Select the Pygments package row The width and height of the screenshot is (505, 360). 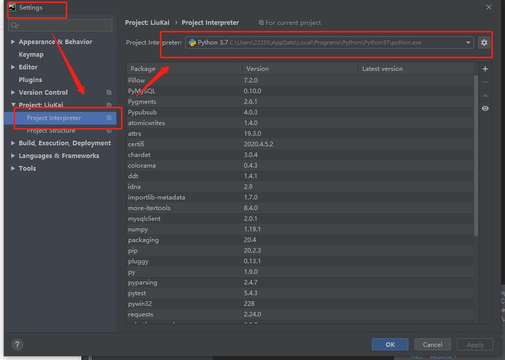300,102
